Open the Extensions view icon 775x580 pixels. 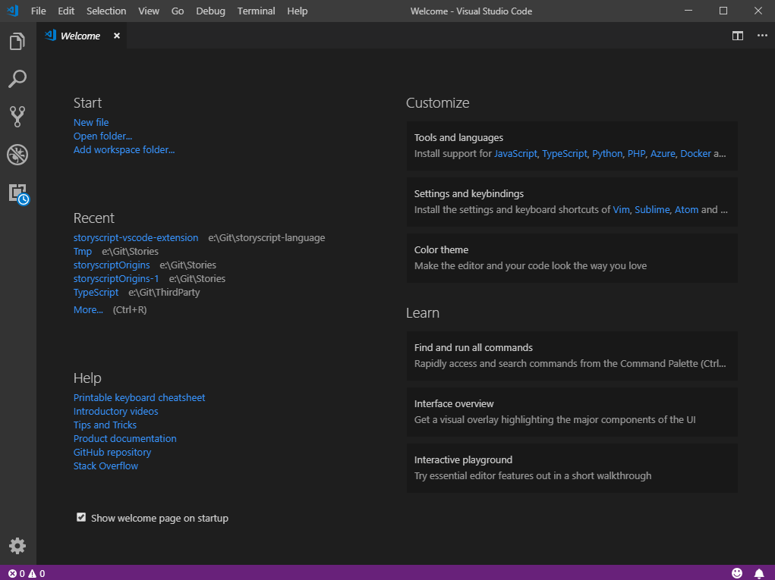[18, 193]
